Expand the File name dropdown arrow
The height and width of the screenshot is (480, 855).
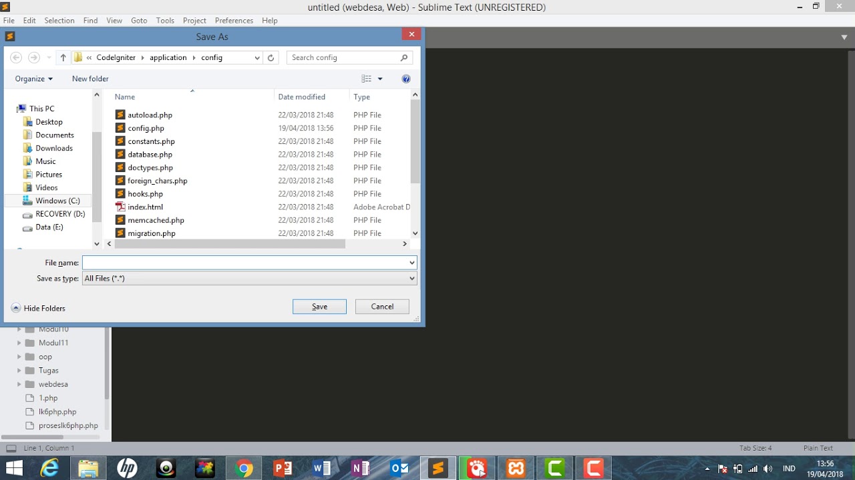point(411,263)
